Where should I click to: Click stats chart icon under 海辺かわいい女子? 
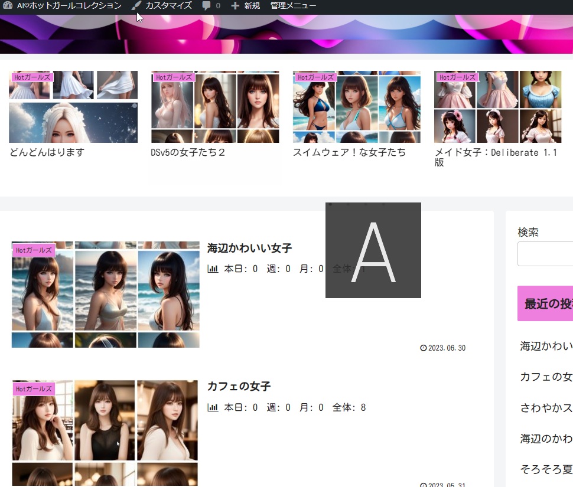click(x=213, y=269)
